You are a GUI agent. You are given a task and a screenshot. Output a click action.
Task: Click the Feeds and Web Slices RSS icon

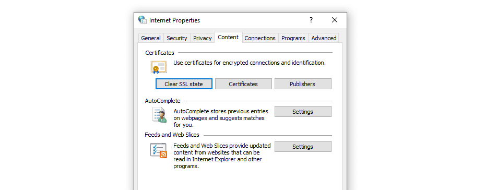[x=159, y=151]
